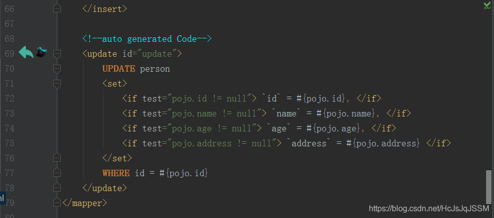
Task: Click fold marker beside closing insert tag
Action: click(x=57, y=8)
